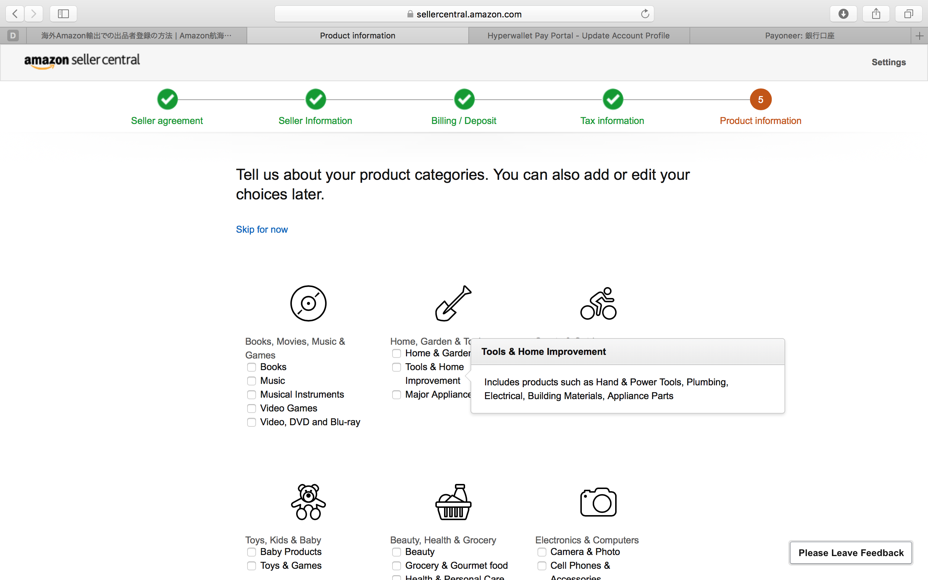Click the teddy bear Toys icon
The height and width of the screenshot is (580, 928).
click(308, 502)
